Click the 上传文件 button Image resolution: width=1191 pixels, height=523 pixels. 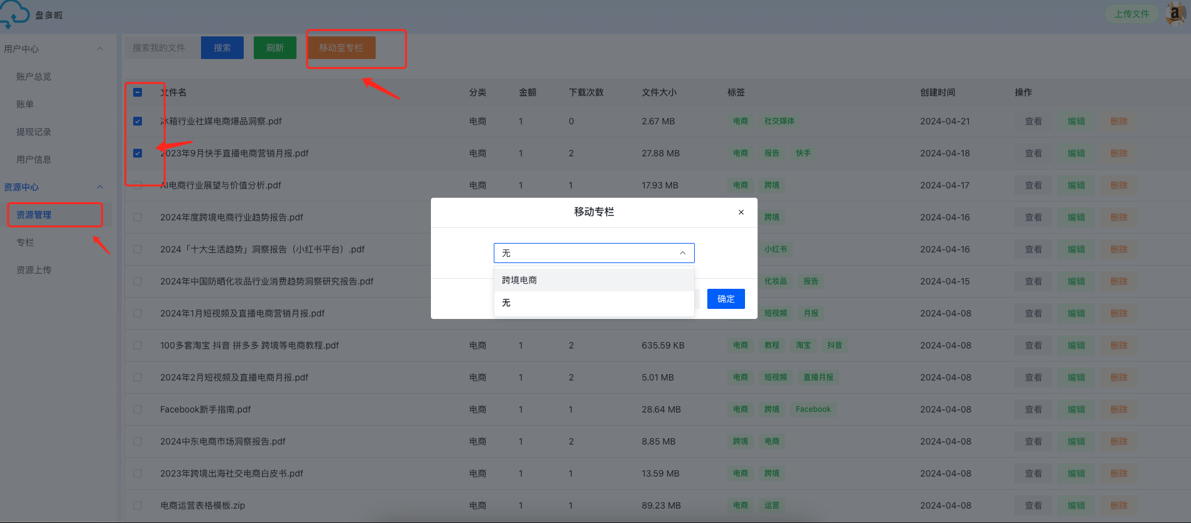point(1132,14)
